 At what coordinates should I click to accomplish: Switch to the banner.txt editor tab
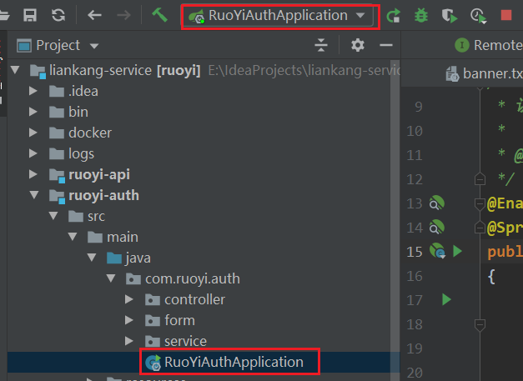tap(484, 73)
